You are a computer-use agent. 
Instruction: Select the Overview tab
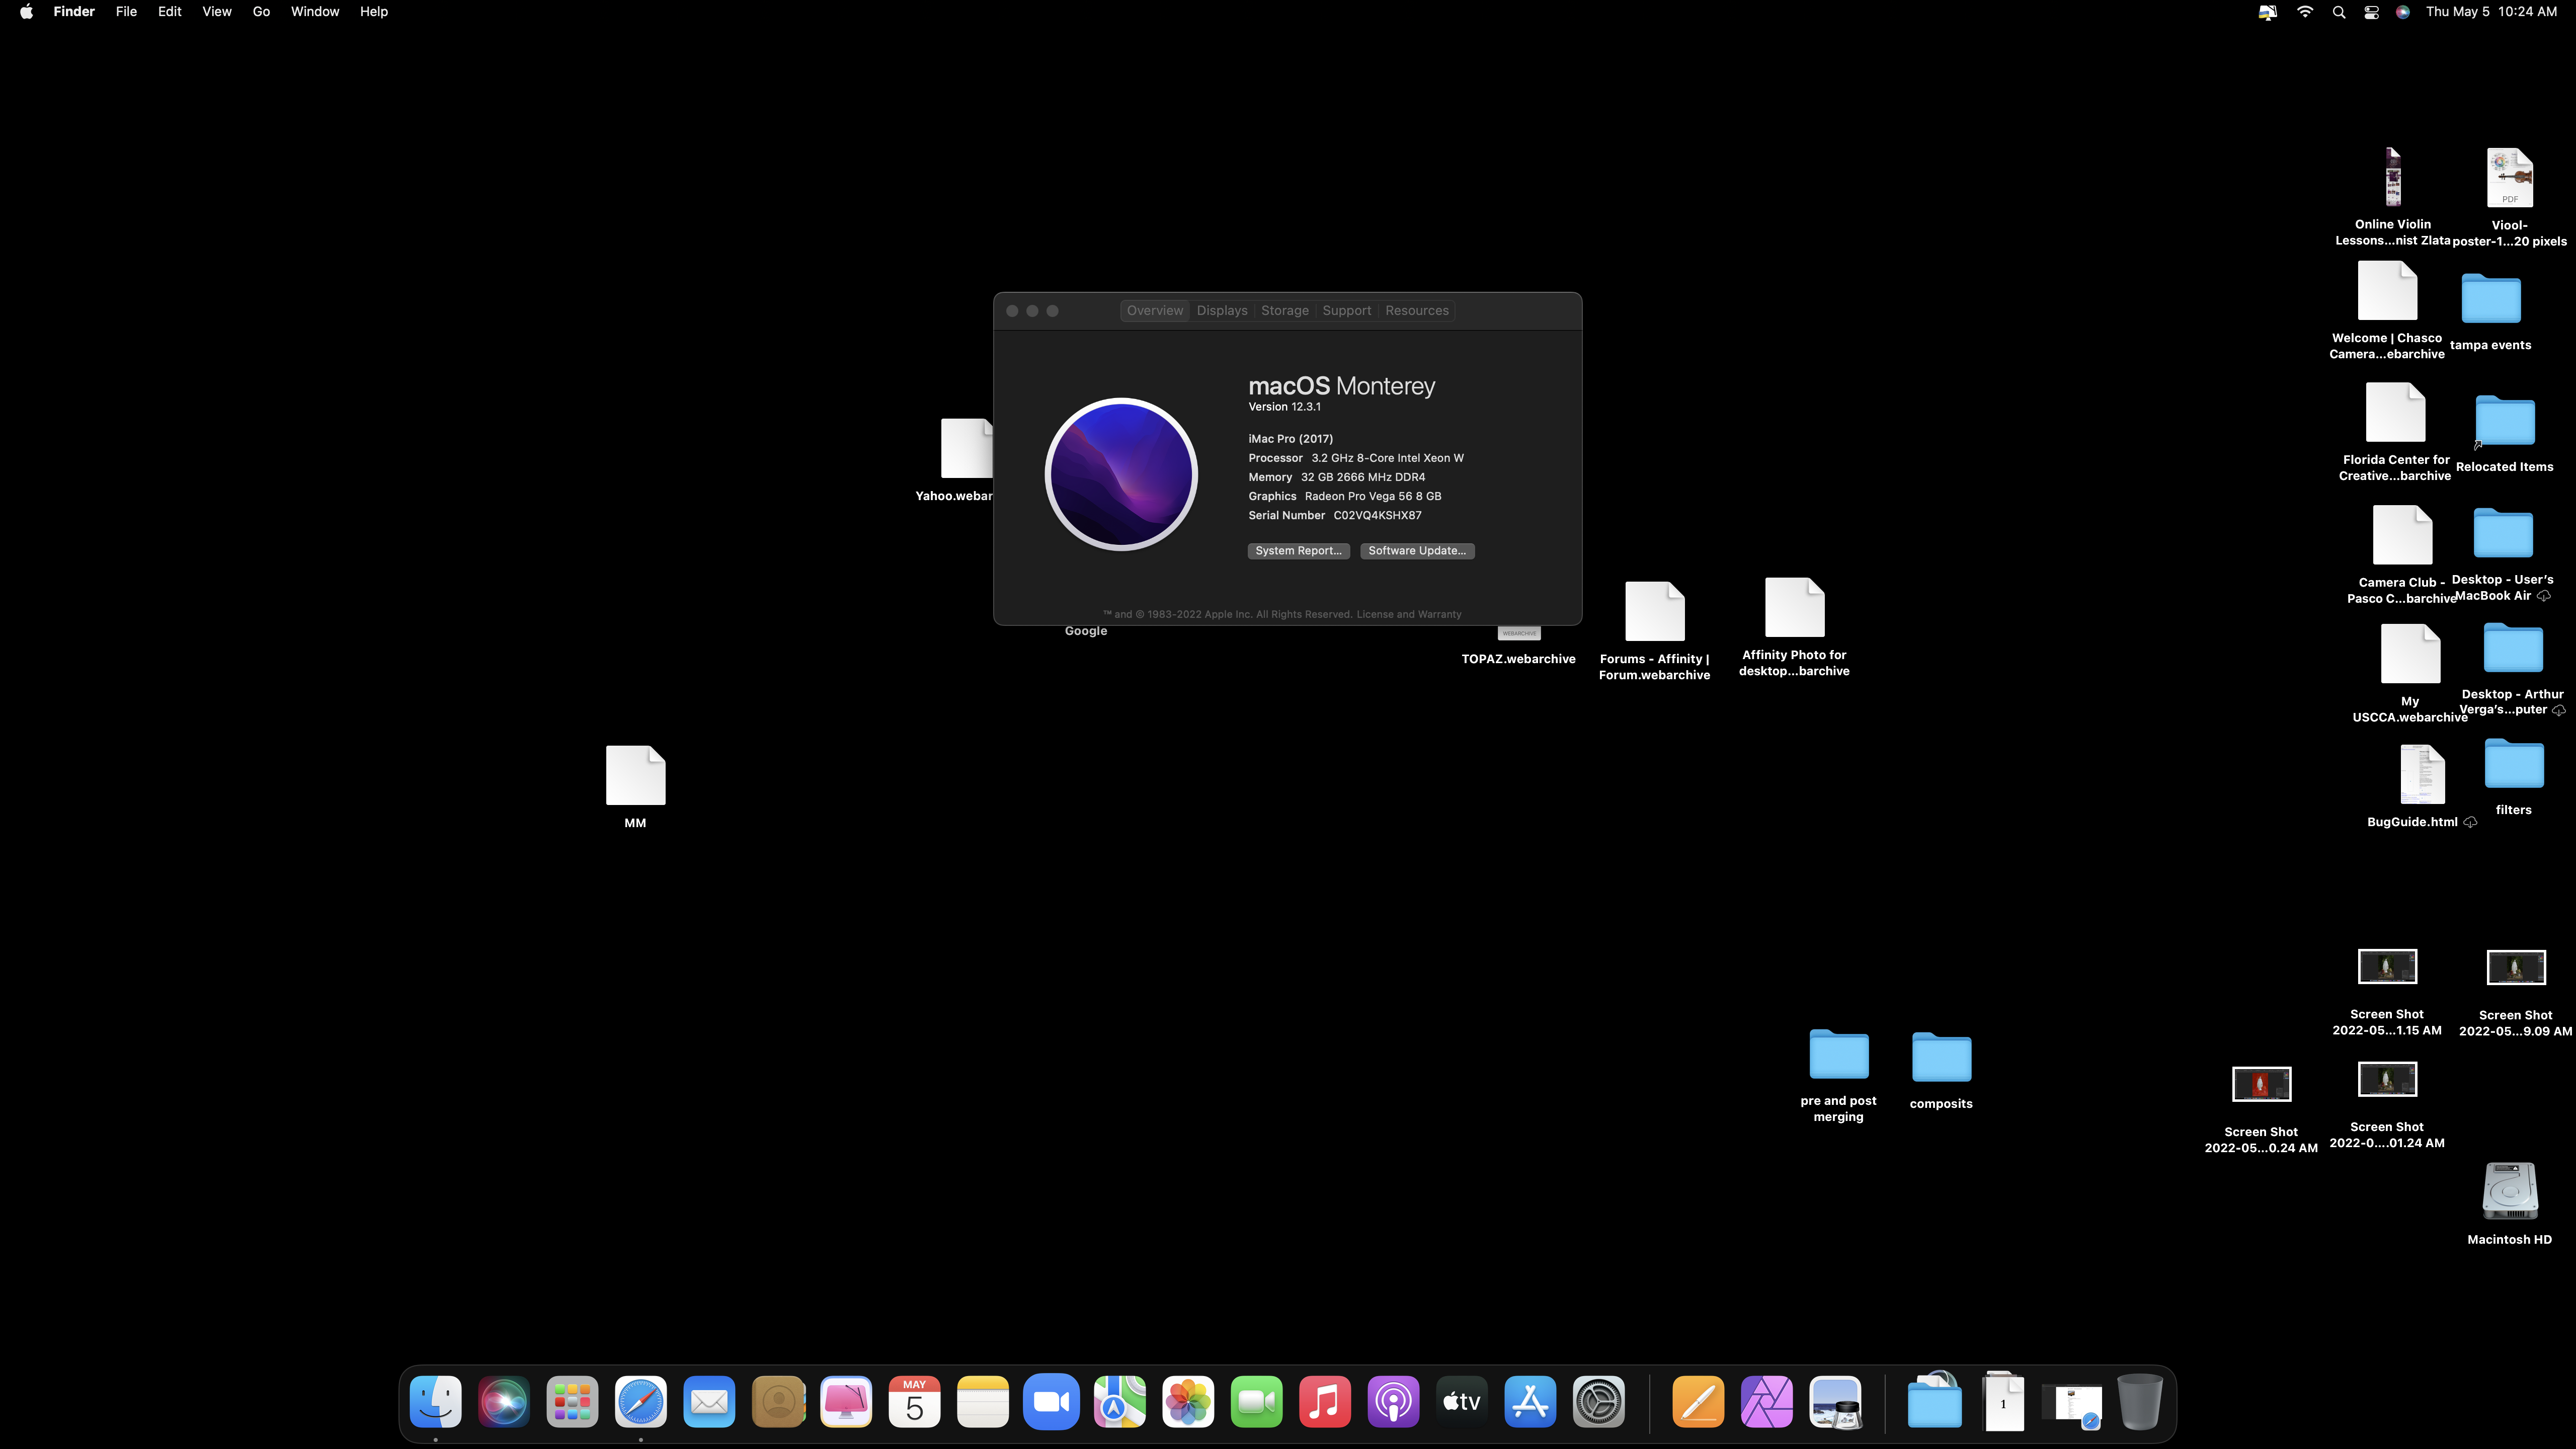pyautogui.click(x=1154, y=311)
